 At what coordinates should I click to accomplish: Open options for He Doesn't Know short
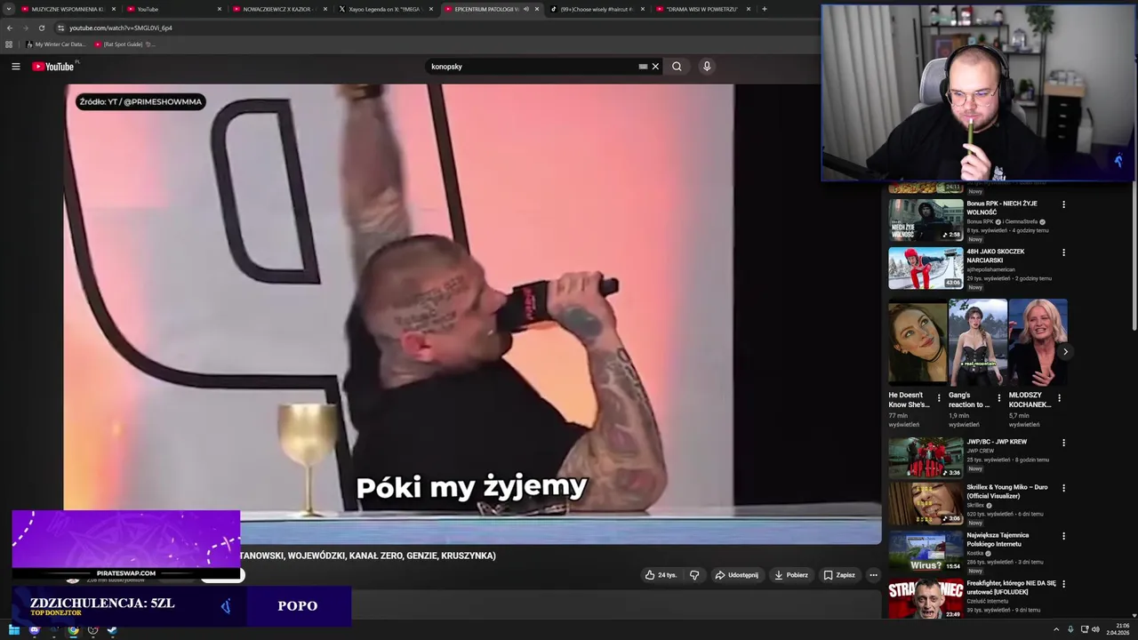coord(939,397)
